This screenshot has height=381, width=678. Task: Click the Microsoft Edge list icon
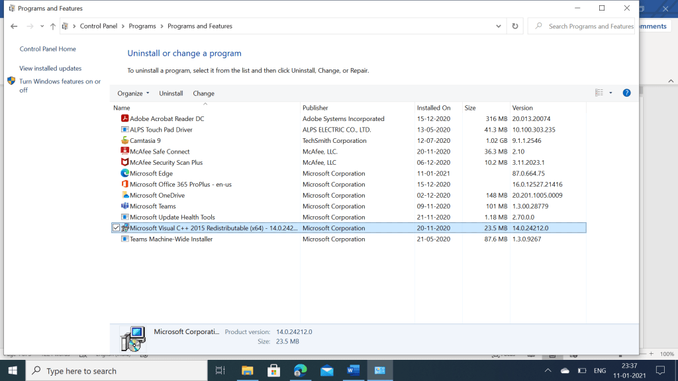(x=124, y=173)
